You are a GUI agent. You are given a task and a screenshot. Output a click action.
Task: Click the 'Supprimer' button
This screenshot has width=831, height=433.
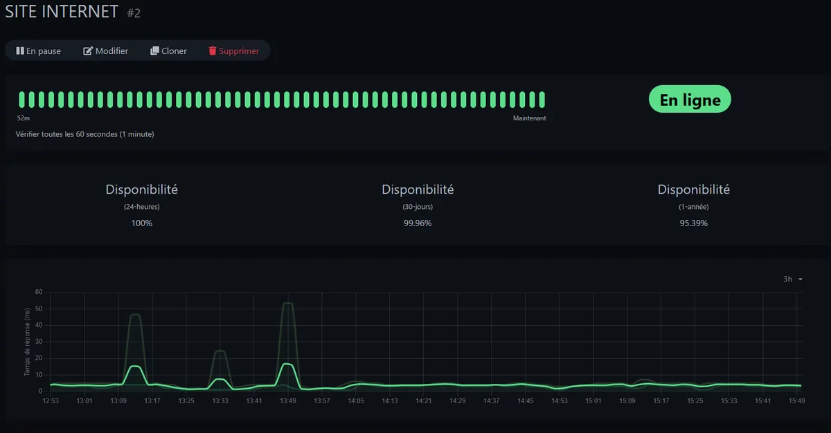[x=234, y=50]
